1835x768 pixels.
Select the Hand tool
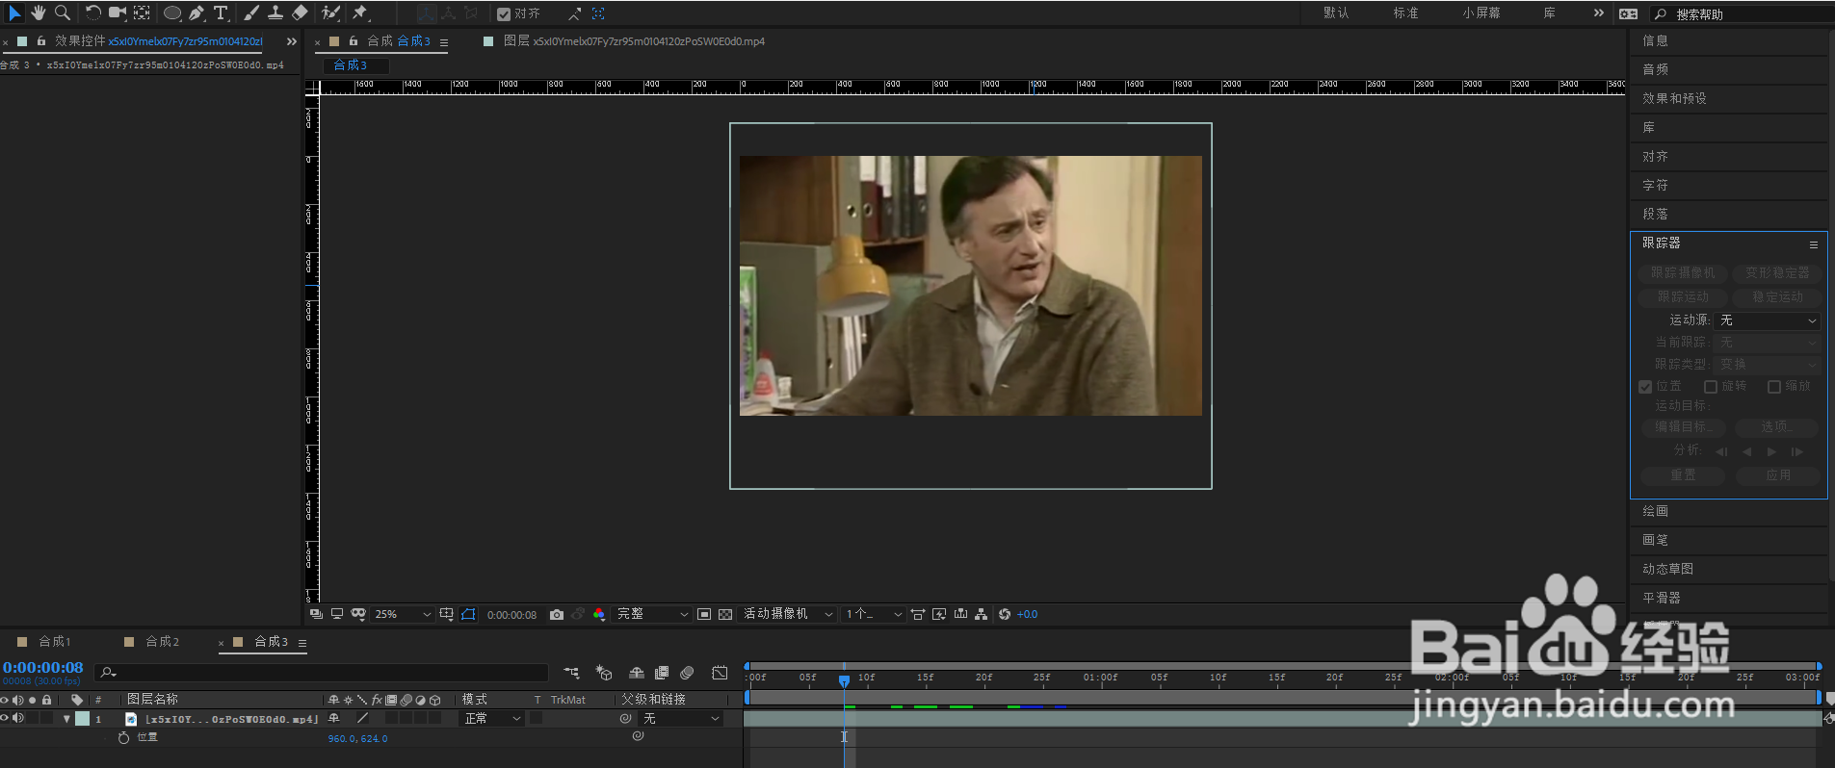tap(39, 13)
